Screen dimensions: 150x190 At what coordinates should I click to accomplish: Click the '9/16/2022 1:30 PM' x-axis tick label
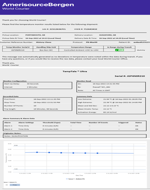[134, 173]
